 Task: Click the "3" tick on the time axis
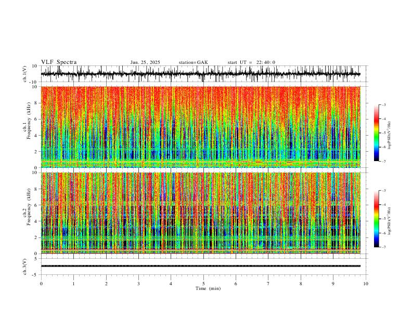[138, 284]
